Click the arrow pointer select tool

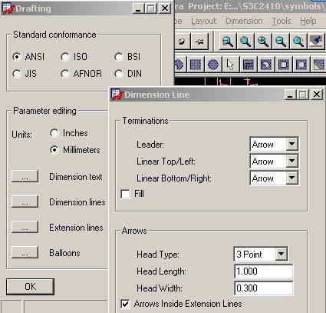tap(230, 64)
